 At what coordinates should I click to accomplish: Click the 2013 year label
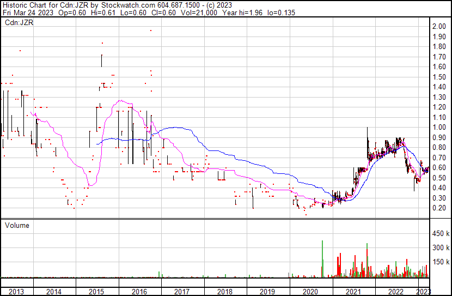click(x=15, y=292)
